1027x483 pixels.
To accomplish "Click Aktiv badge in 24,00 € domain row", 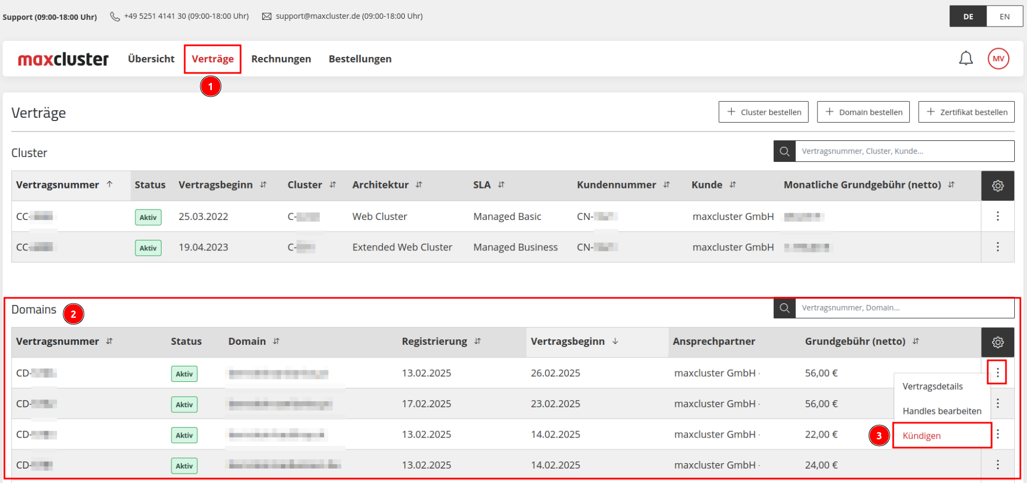I will tap(184, 466).
